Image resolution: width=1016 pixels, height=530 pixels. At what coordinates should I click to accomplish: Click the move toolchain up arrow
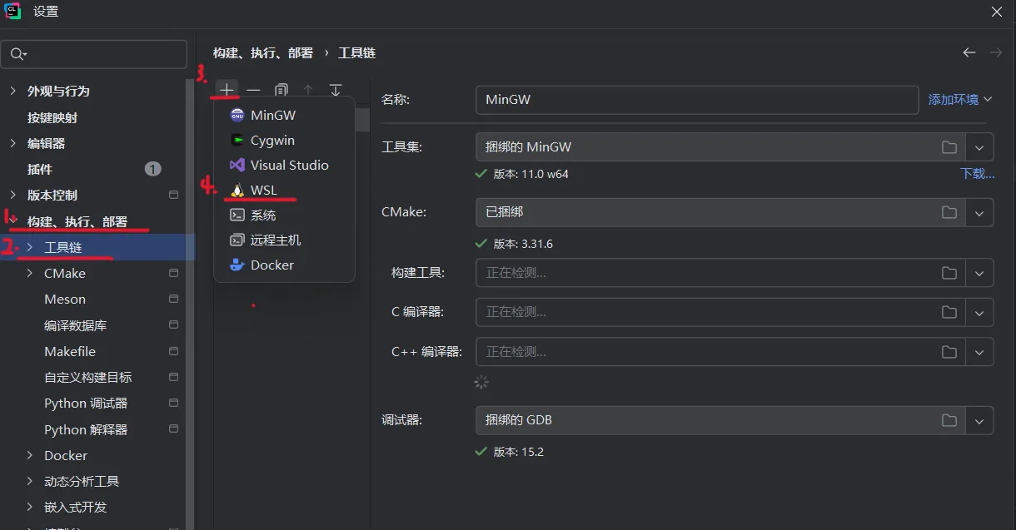[308, 90]
